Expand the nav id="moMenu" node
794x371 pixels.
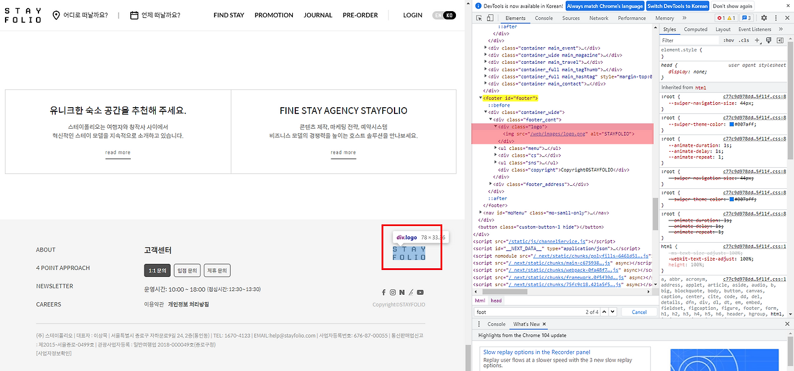click(481, 212)
